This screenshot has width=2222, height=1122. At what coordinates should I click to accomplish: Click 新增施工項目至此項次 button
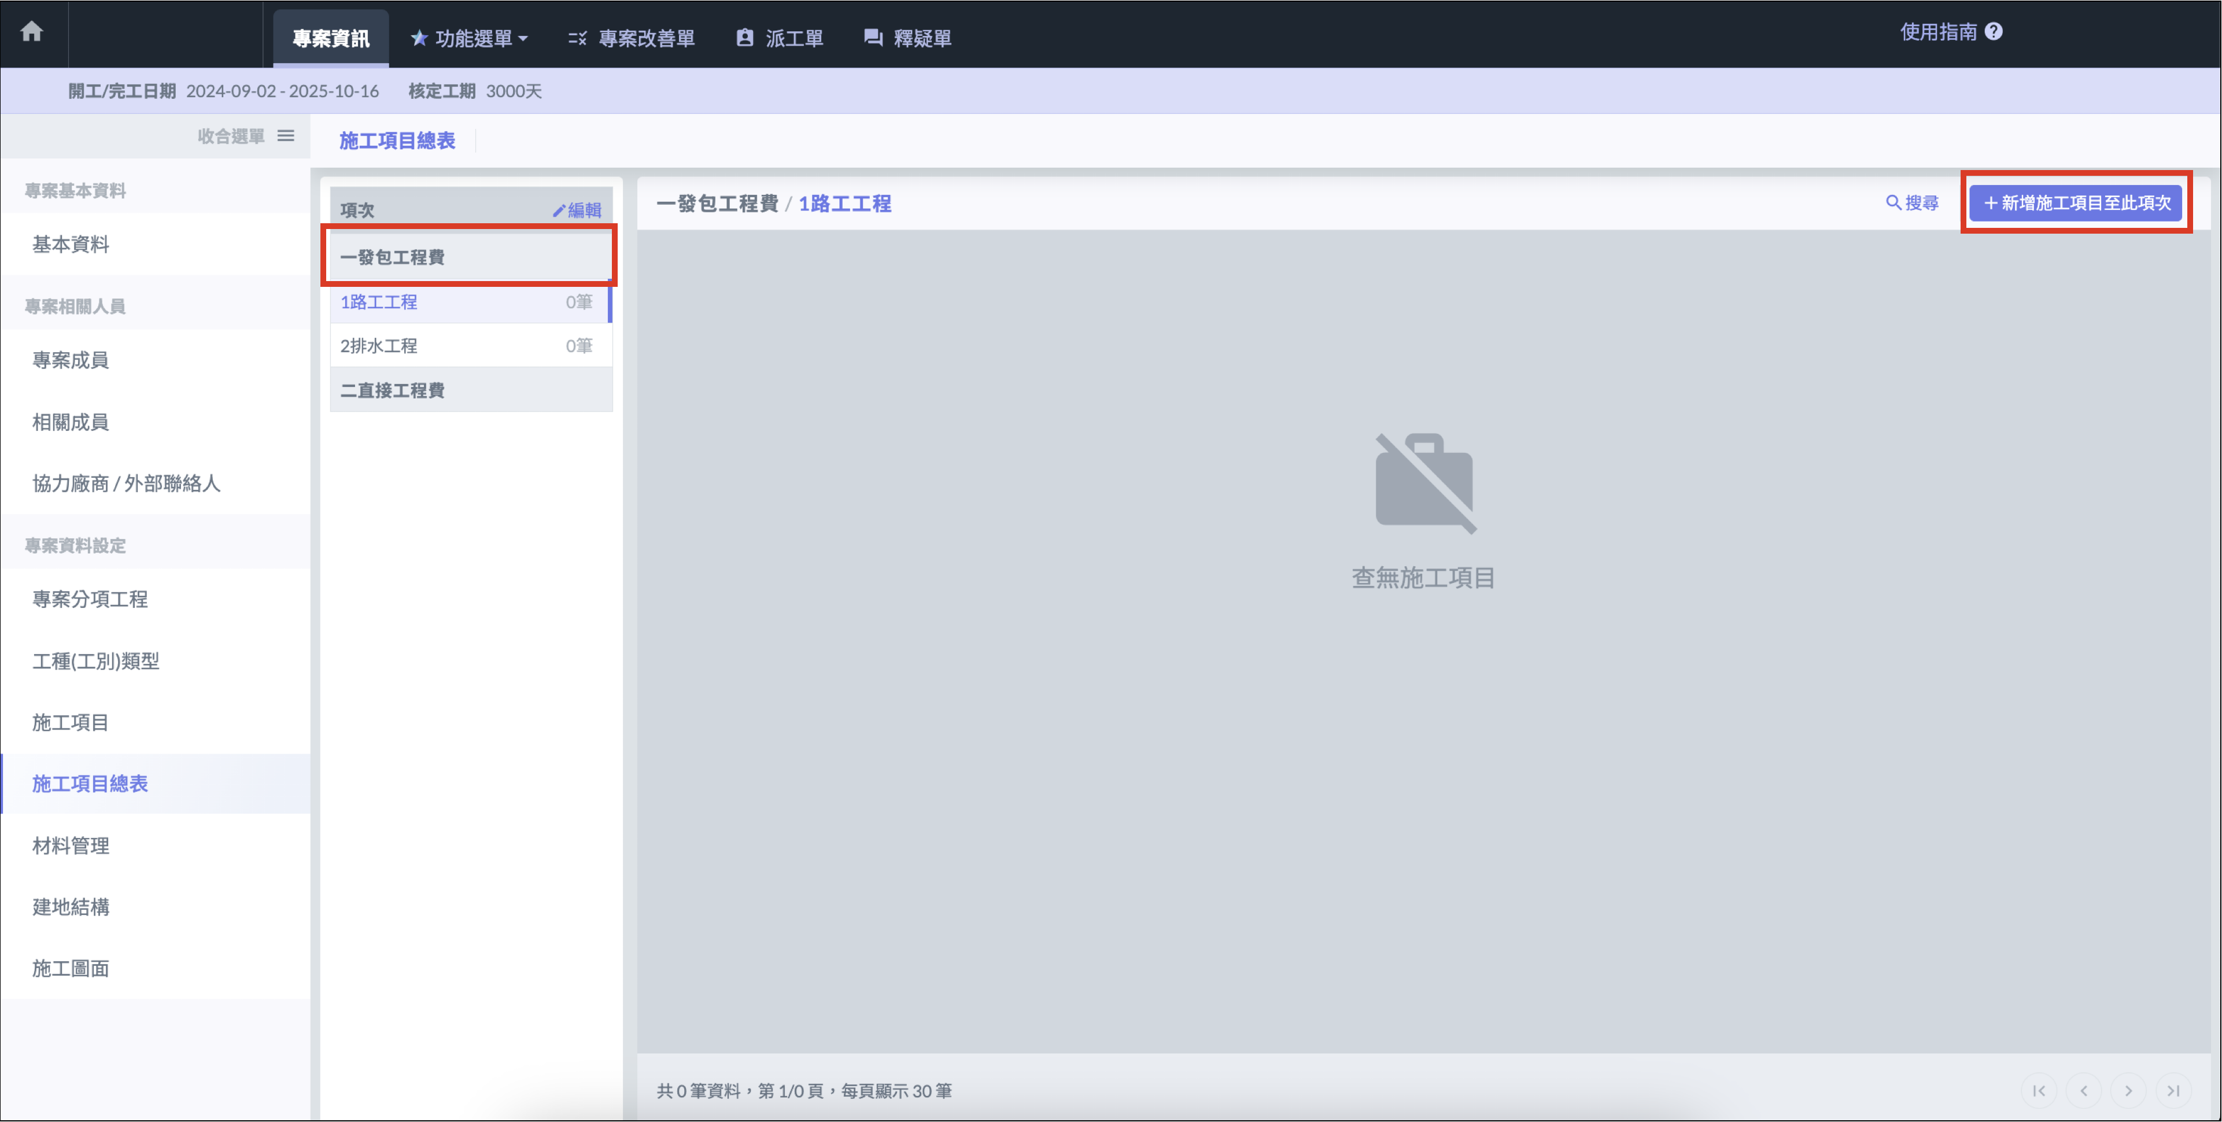pos(2075,202)
